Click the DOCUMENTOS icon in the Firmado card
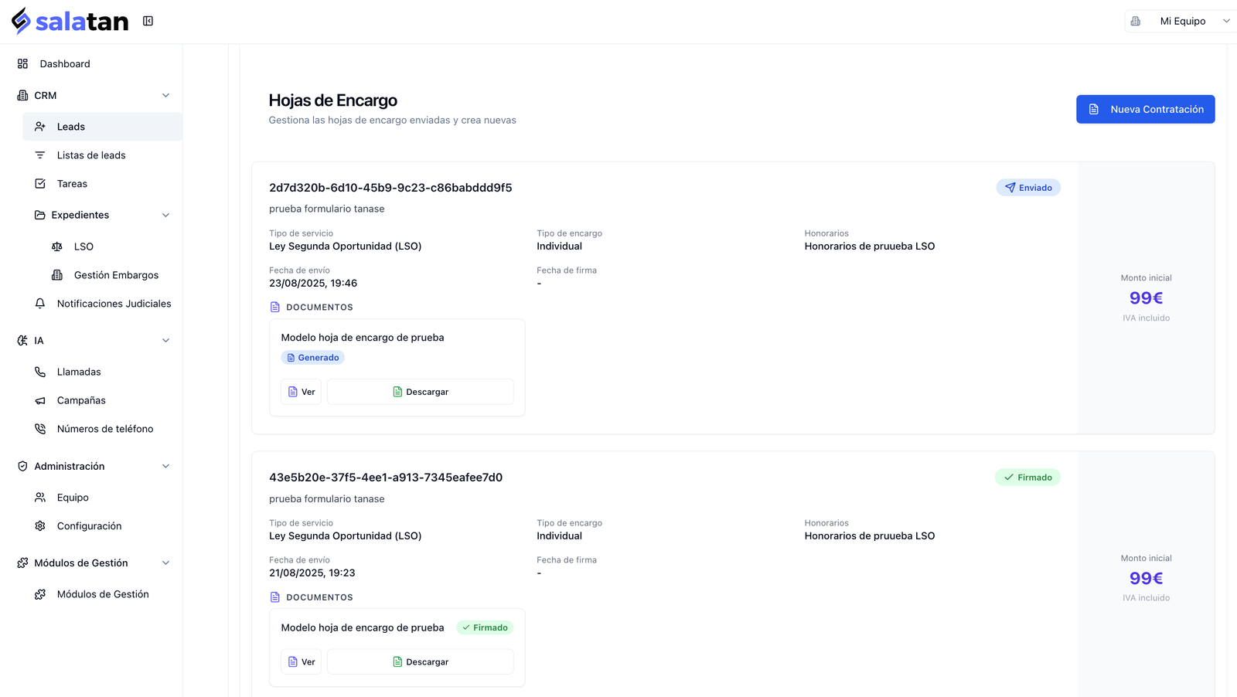Viewport: 1237px width, 697px height. click(275, 597)
